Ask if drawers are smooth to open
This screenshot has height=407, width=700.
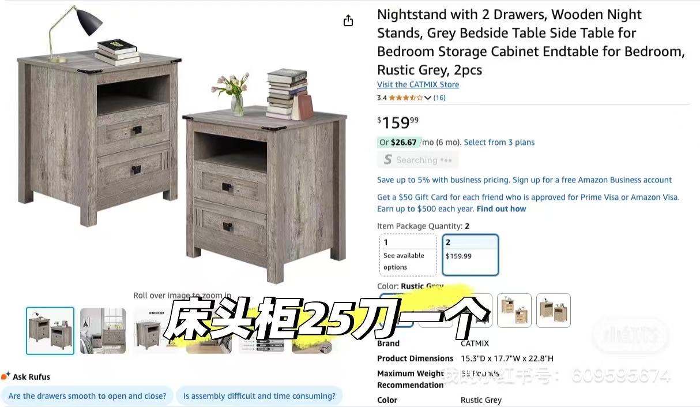tap(87, 396)
